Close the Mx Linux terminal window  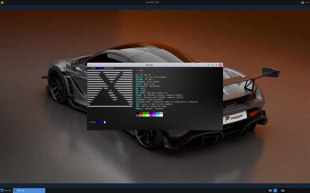click(x=220, y=65)
